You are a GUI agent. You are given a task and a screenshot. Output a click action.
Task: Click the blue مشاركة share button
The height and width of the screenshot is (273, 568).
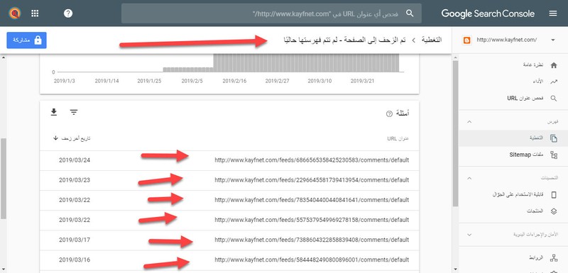pos(26,40)
